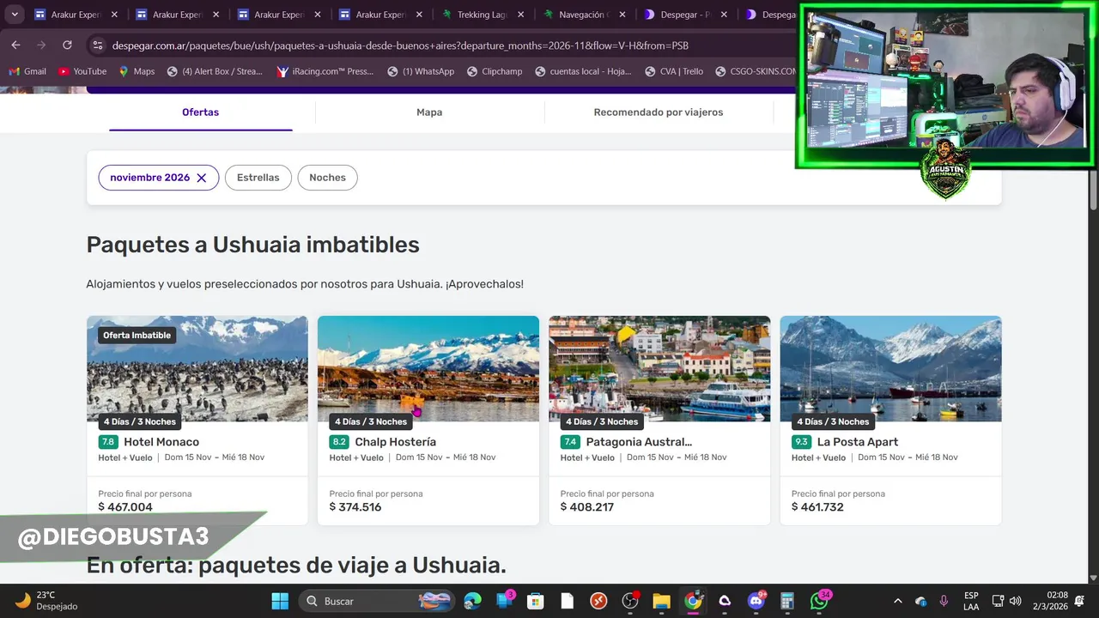Open the volume control in tray

(x=1016, y=601)
